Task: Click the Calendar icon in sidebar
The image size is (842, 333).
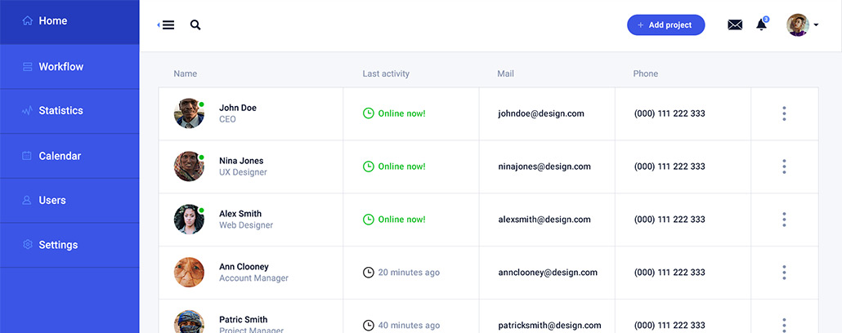Action: click(27, 156)
